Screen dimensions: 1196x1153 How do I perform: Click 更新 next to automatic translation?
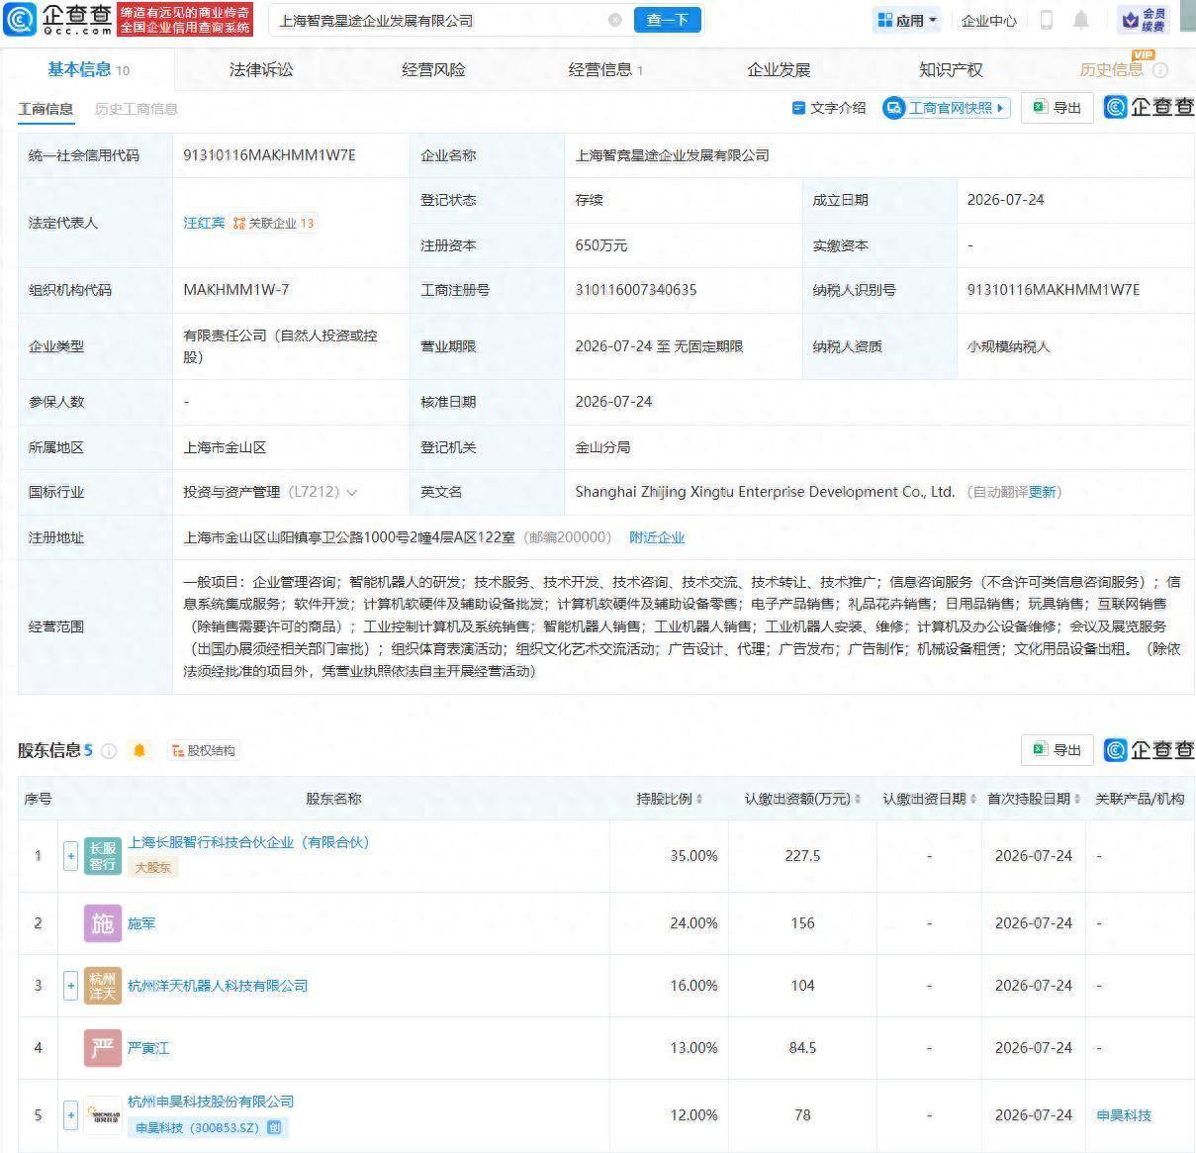[x=1042, y=492]
